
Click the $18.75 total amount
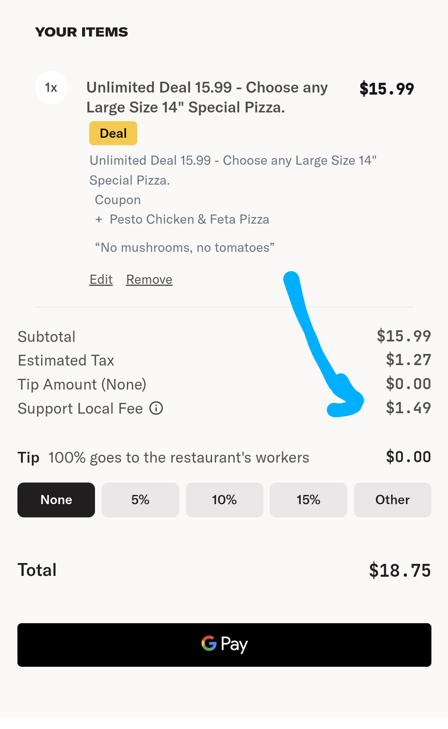point(400,571)
